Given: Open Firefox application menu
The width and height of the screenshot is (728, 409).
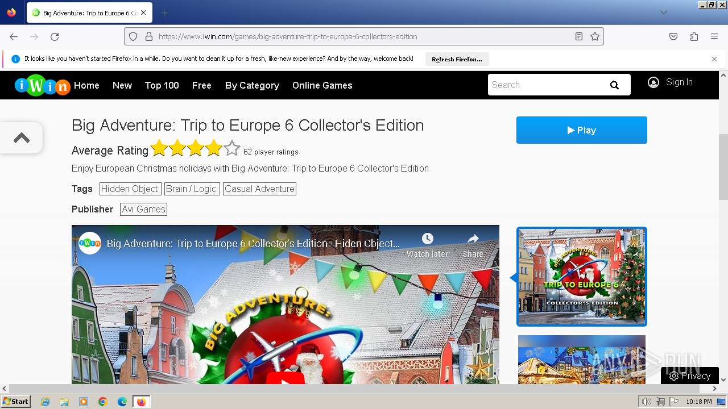Looking at the screenshot, I should 714,36.
